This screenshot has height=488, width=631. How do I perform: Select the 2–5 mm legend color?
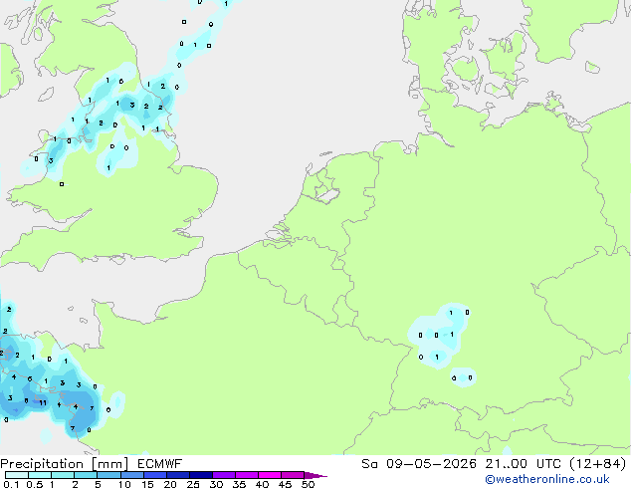click(x=86, y=475)
